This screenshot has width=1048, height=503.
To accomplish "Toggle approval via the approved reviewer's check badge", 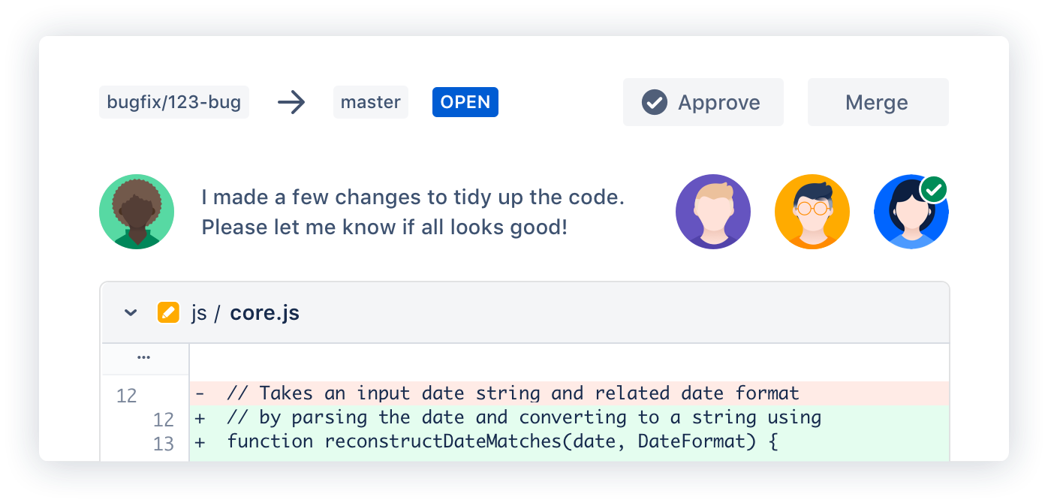I will [934, 188].
